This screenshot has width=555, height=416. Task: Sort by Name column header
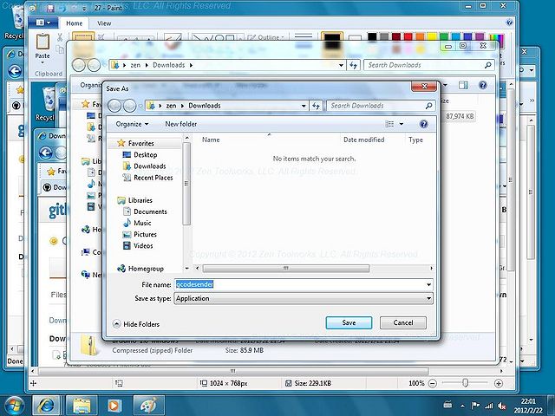coord(211,140)
